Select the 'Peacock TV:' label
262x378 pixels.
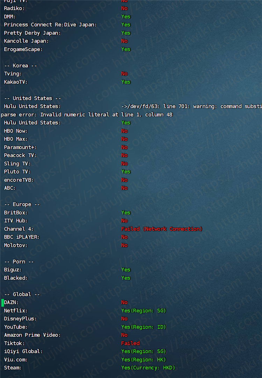[20, 156]
